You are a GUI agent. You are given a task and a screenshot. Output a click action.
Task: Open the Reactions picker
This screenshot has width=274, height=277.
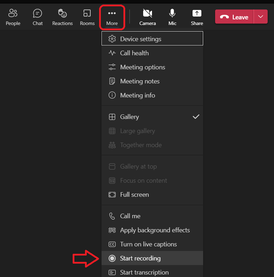click(x=62, y=17)
